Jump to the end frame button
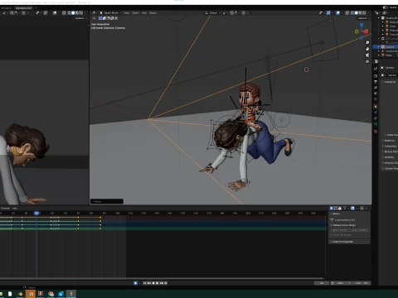Viewport: 398px width, 298px height. click(x=166, y=283)
